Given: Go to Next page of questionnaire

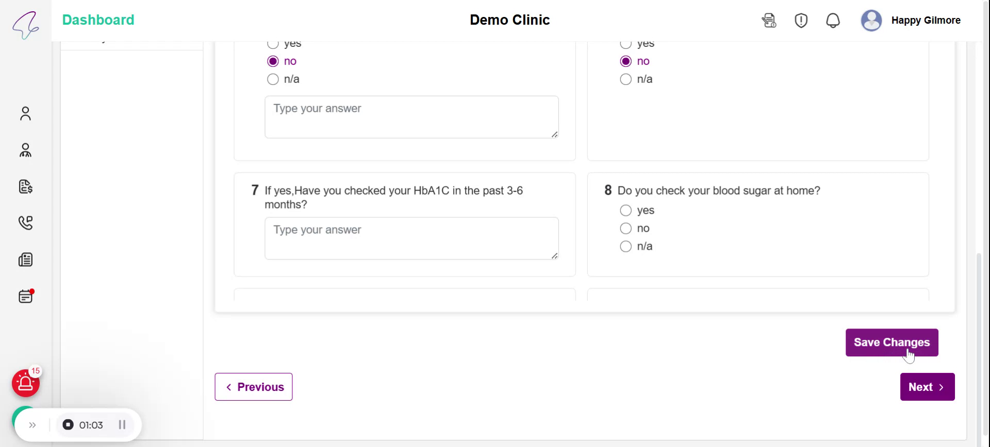Looking at the screenshot, I should pos(927,387).
